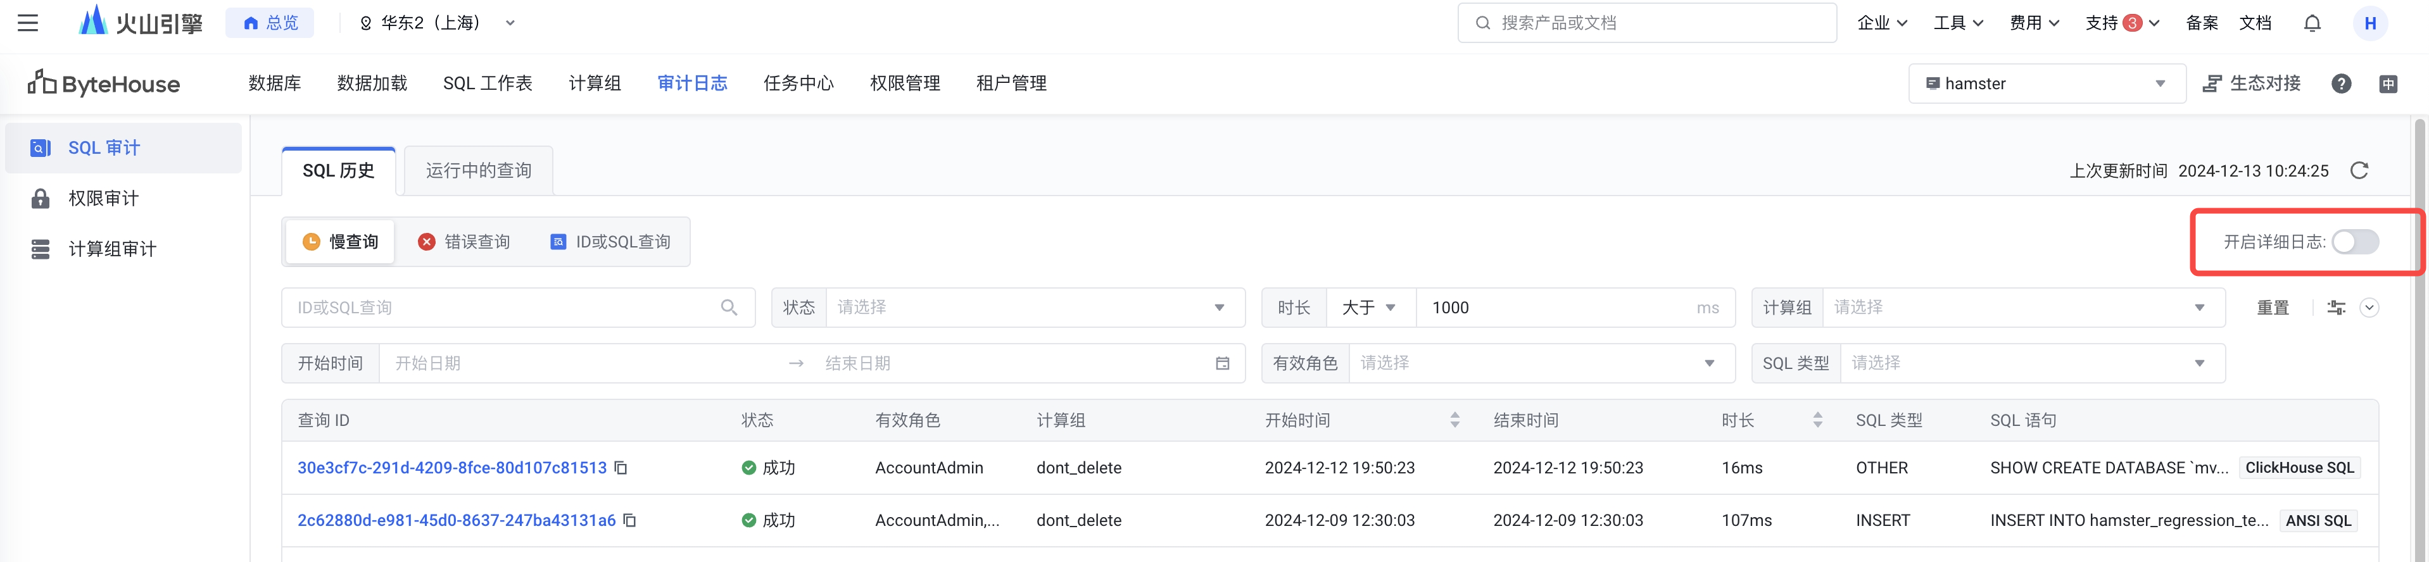Click the product search field
This screenshot has width=2429, height=562.
(x=1646, y=23)
